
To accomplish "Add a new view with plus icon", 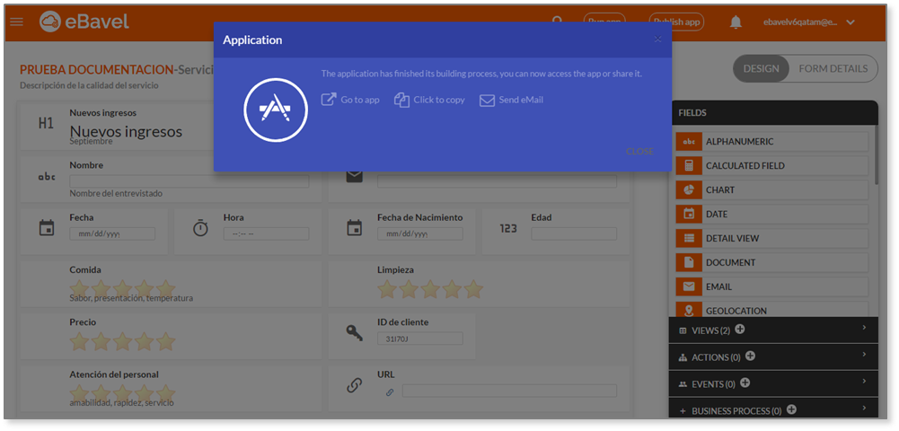I will coord(740,330).
